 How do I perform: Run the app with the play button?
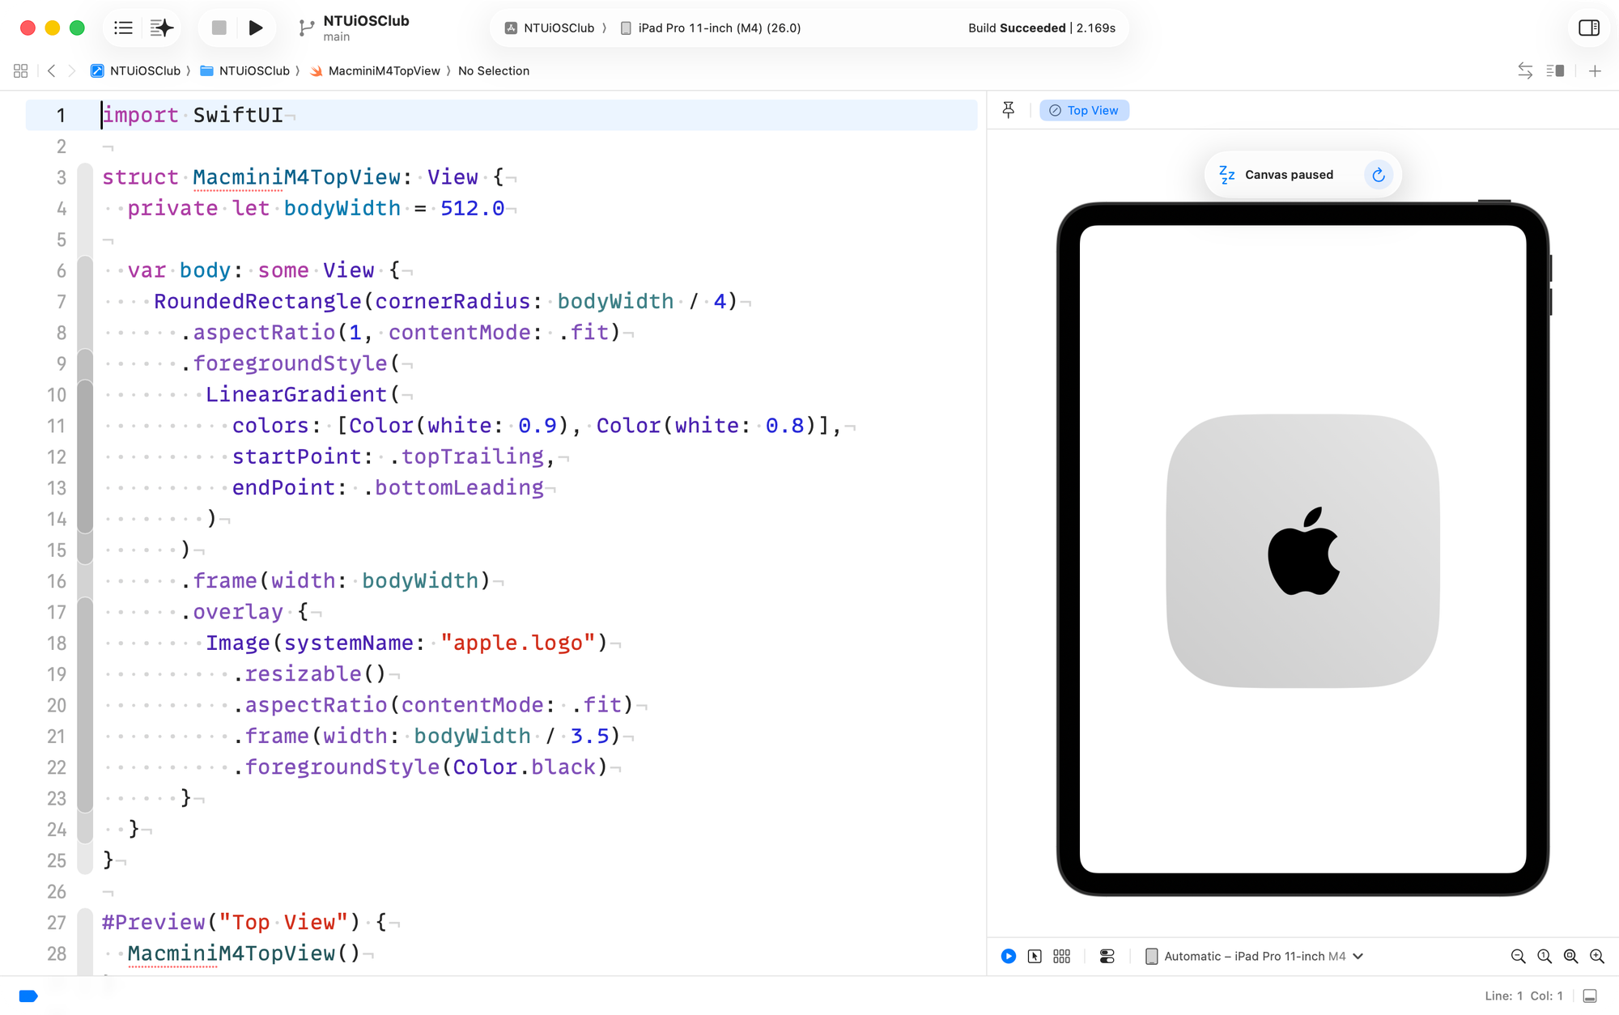coord(257,28)
